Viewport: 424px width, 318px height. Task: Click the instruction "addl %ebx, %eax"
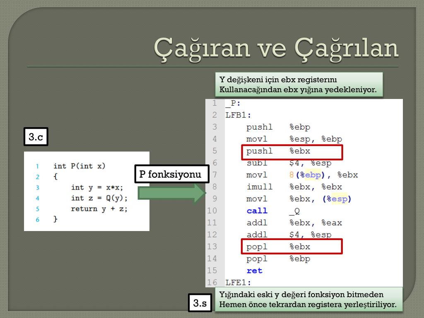click(294, 223)
